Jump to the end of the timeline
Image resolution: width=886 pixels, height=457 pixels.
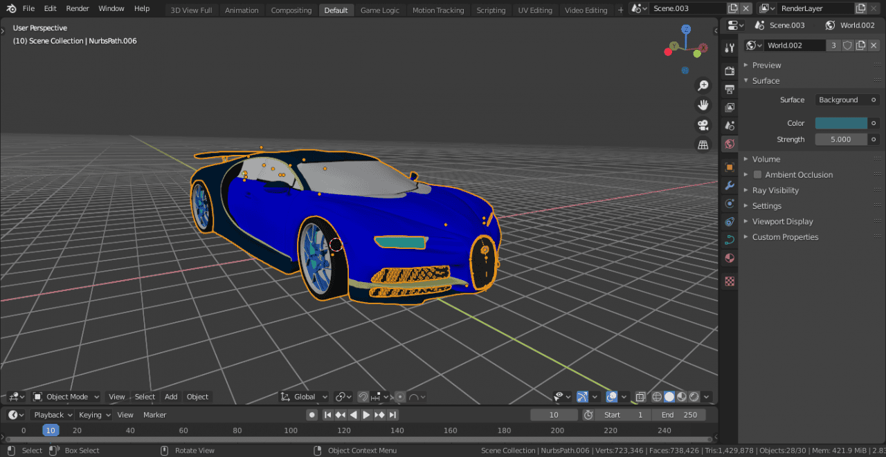[x=392, y=414]
